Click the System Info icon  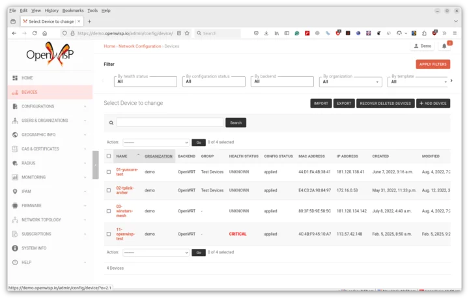pyautogui.click(x=14, y=248)
